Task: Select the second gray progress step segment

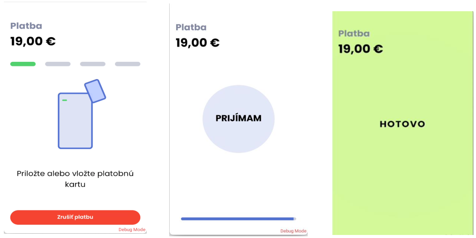Action: (58, 64)
